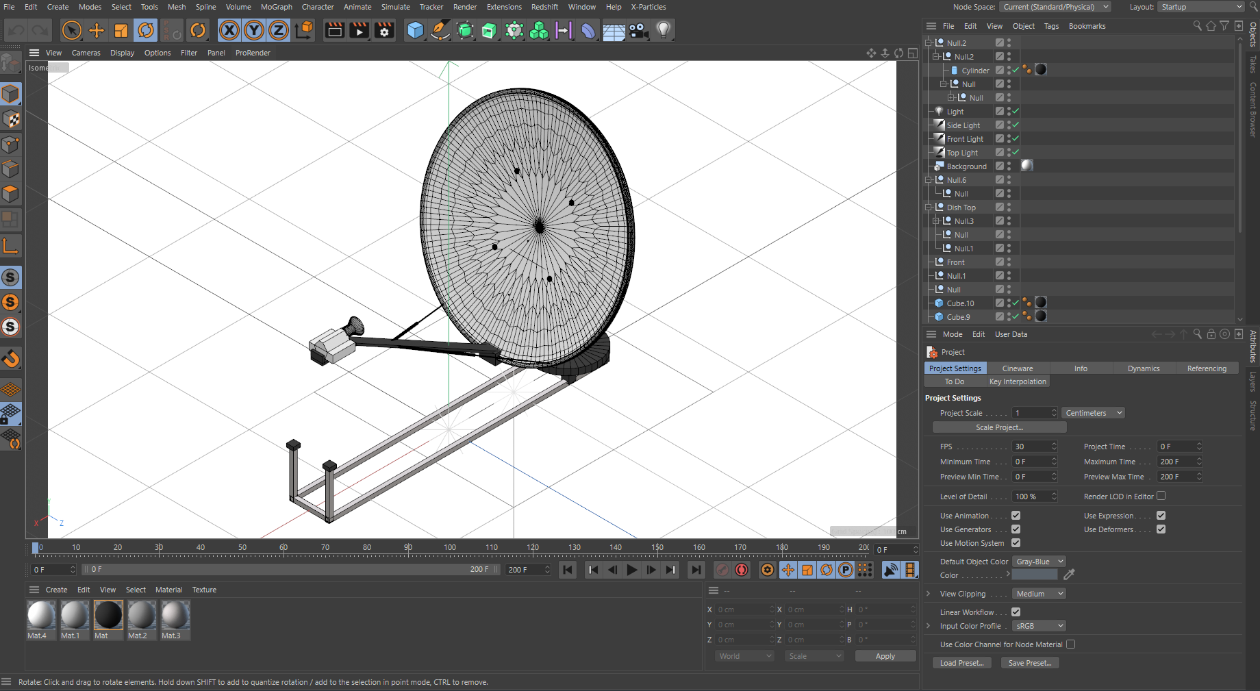The height and width of the screenshot is (691, 1260).
Task: Select the Scale tool in top toolbar
Action: [x=121, y=30]
